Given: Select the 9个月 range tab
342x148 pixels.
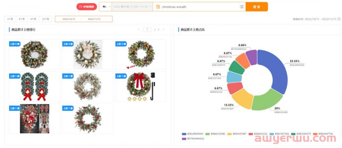Looking at the screenshot, I should pos(33,19).
